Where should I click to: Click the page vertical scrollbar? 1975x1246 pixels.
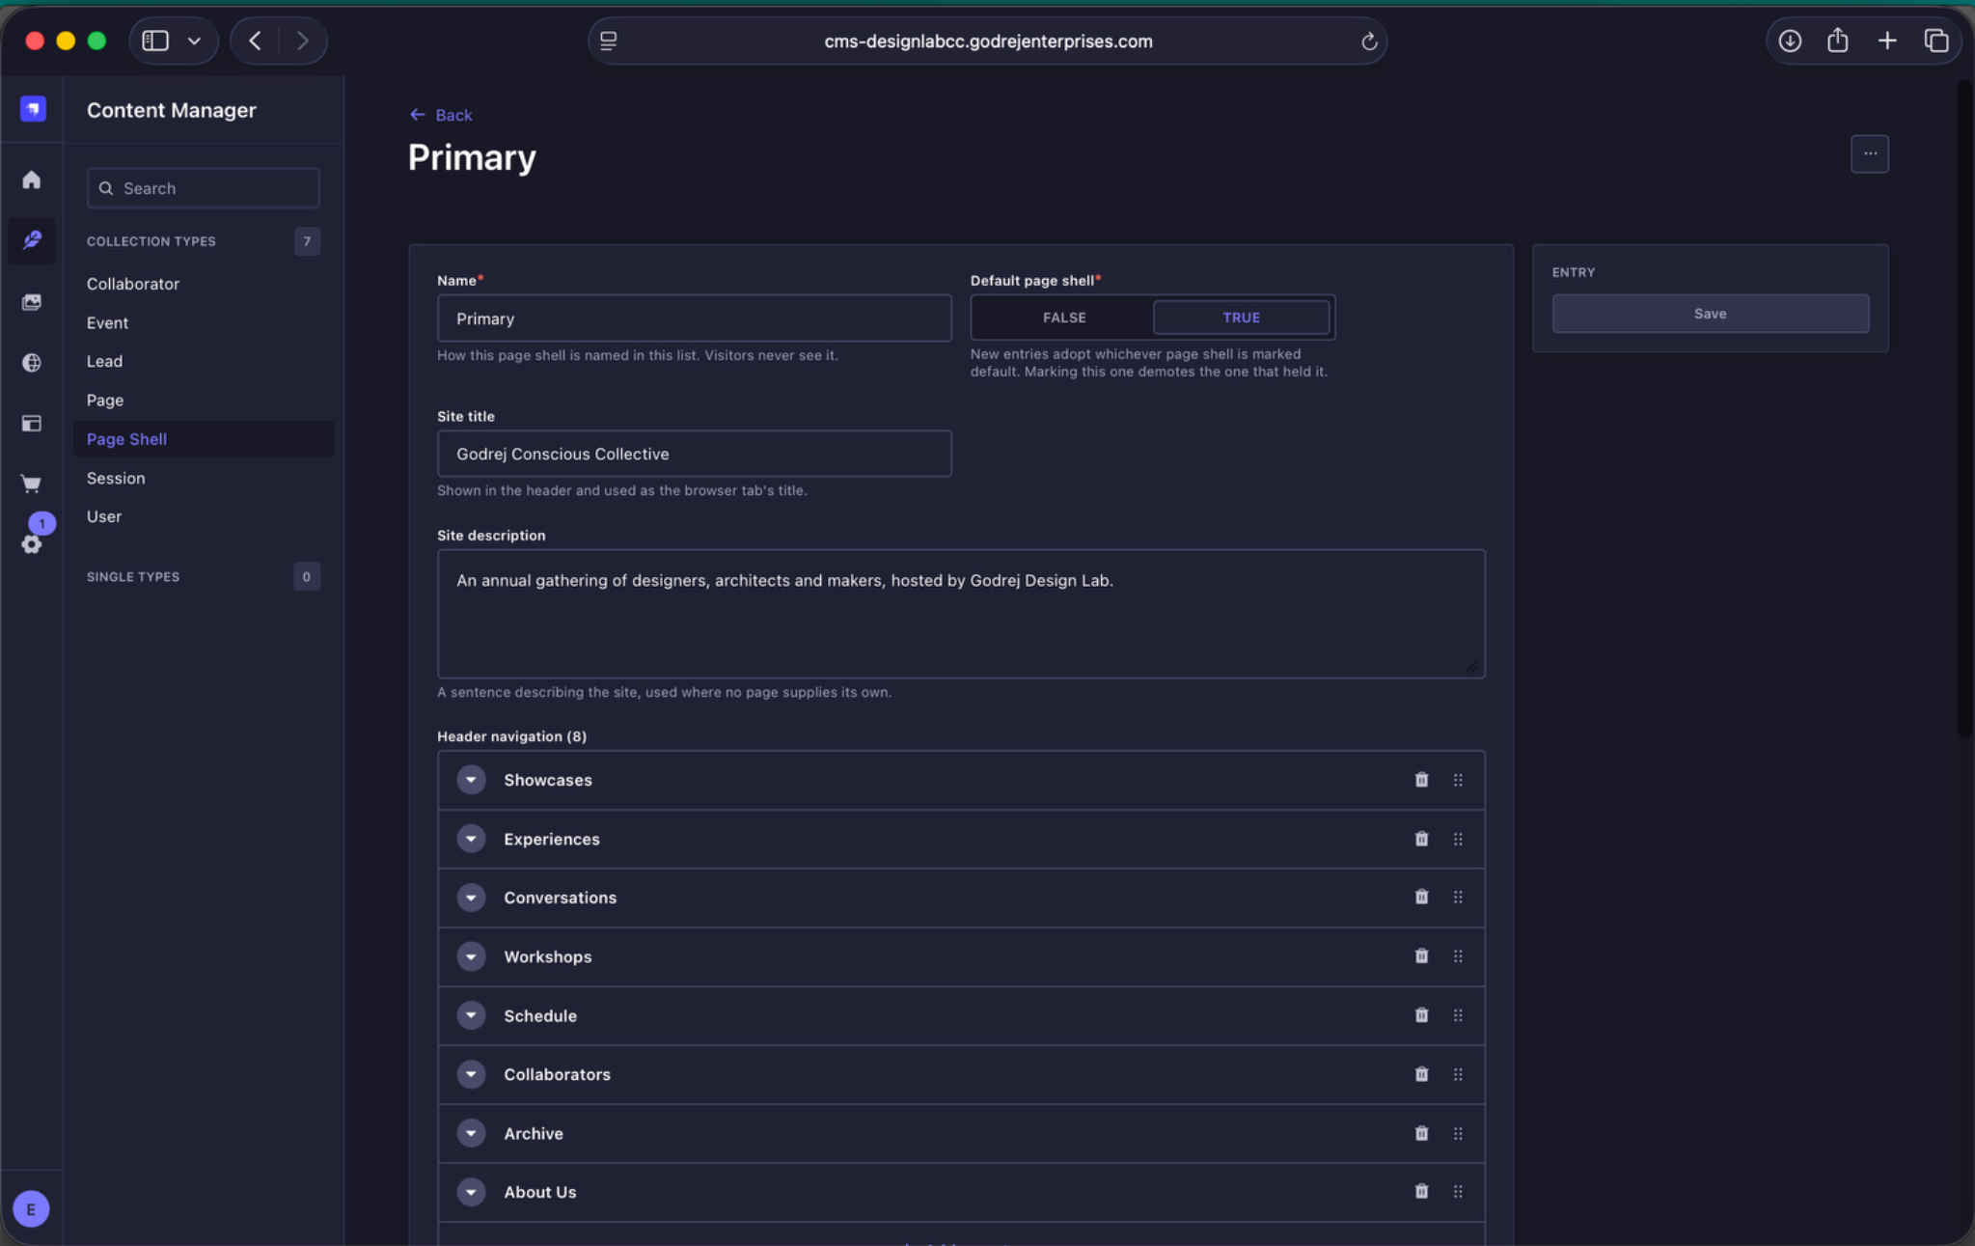(1964, 409)
